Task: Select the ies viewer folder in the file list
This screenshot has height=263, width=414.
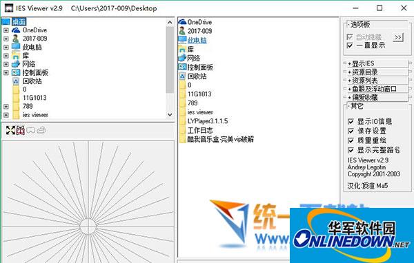Action: coord(200,112)
